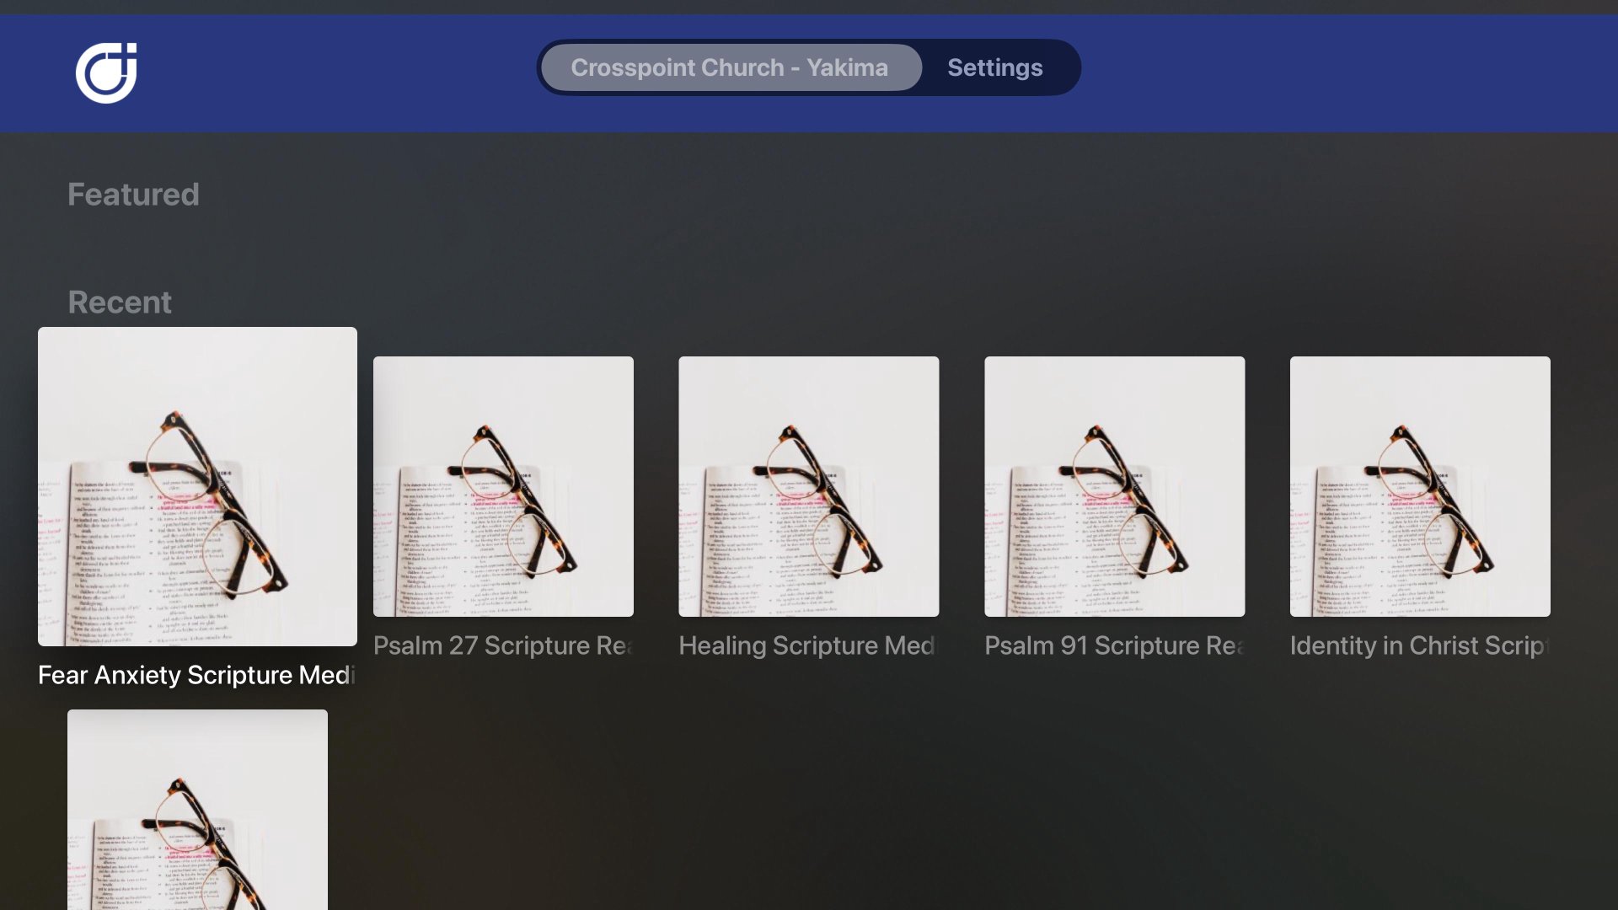Screen dimensions: 1618x910
Task: Select the Crosspoint Church - Yakima tab
Action: point(730,67)
